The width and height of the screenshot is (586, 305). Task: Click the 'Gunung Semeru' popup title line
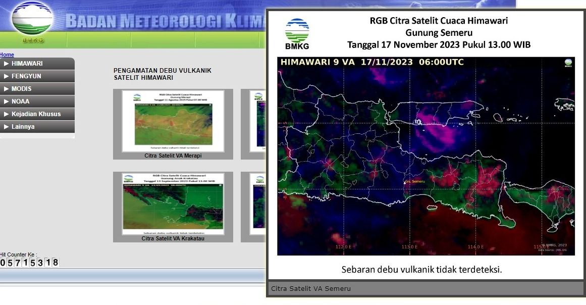(x=439, y=33)
